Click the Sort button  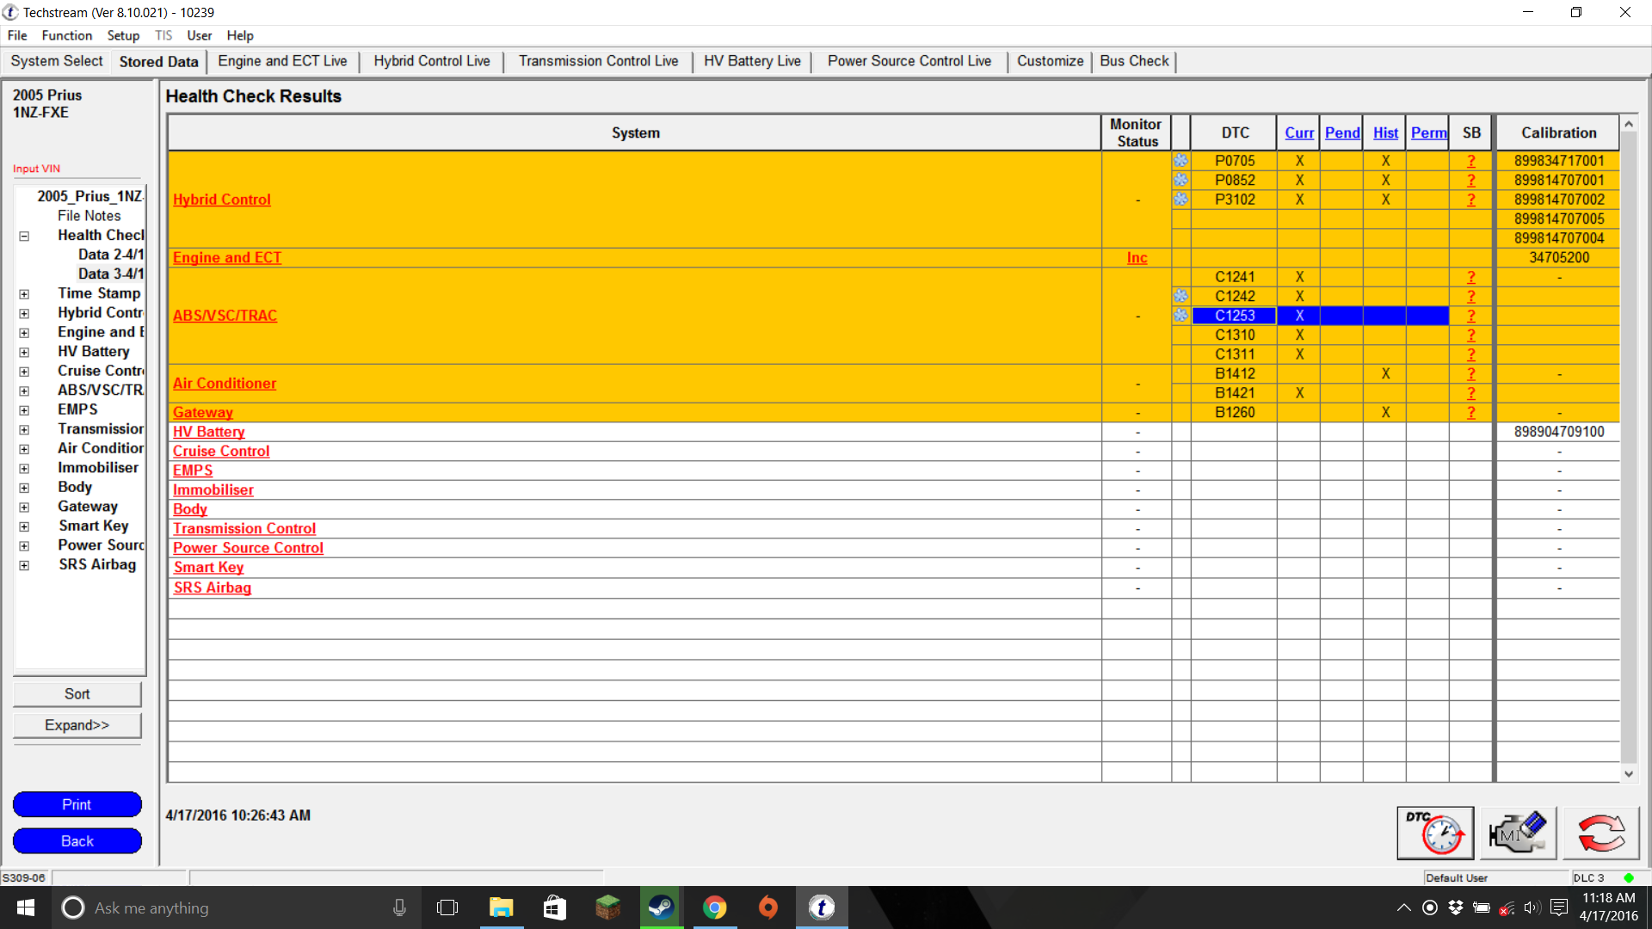pyautogui.click(x=77, y=694)
